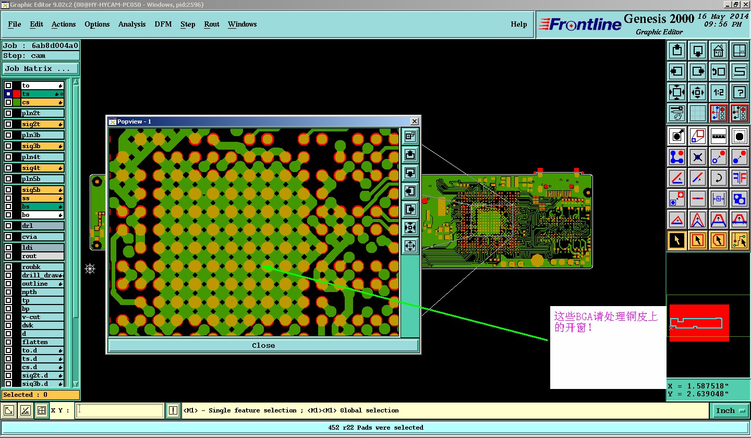Open the wrench and palette settings icon
Image resolution: width=751 pixels, height=438 pixels.
pyautogui.click(x=677, y=113)
